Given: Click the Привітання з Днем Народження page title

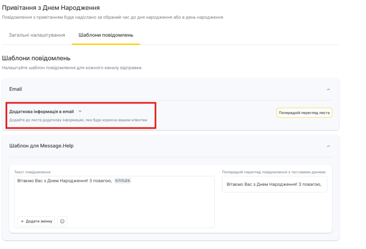Looking at the screenshot, I should click(x=51, y=8).
